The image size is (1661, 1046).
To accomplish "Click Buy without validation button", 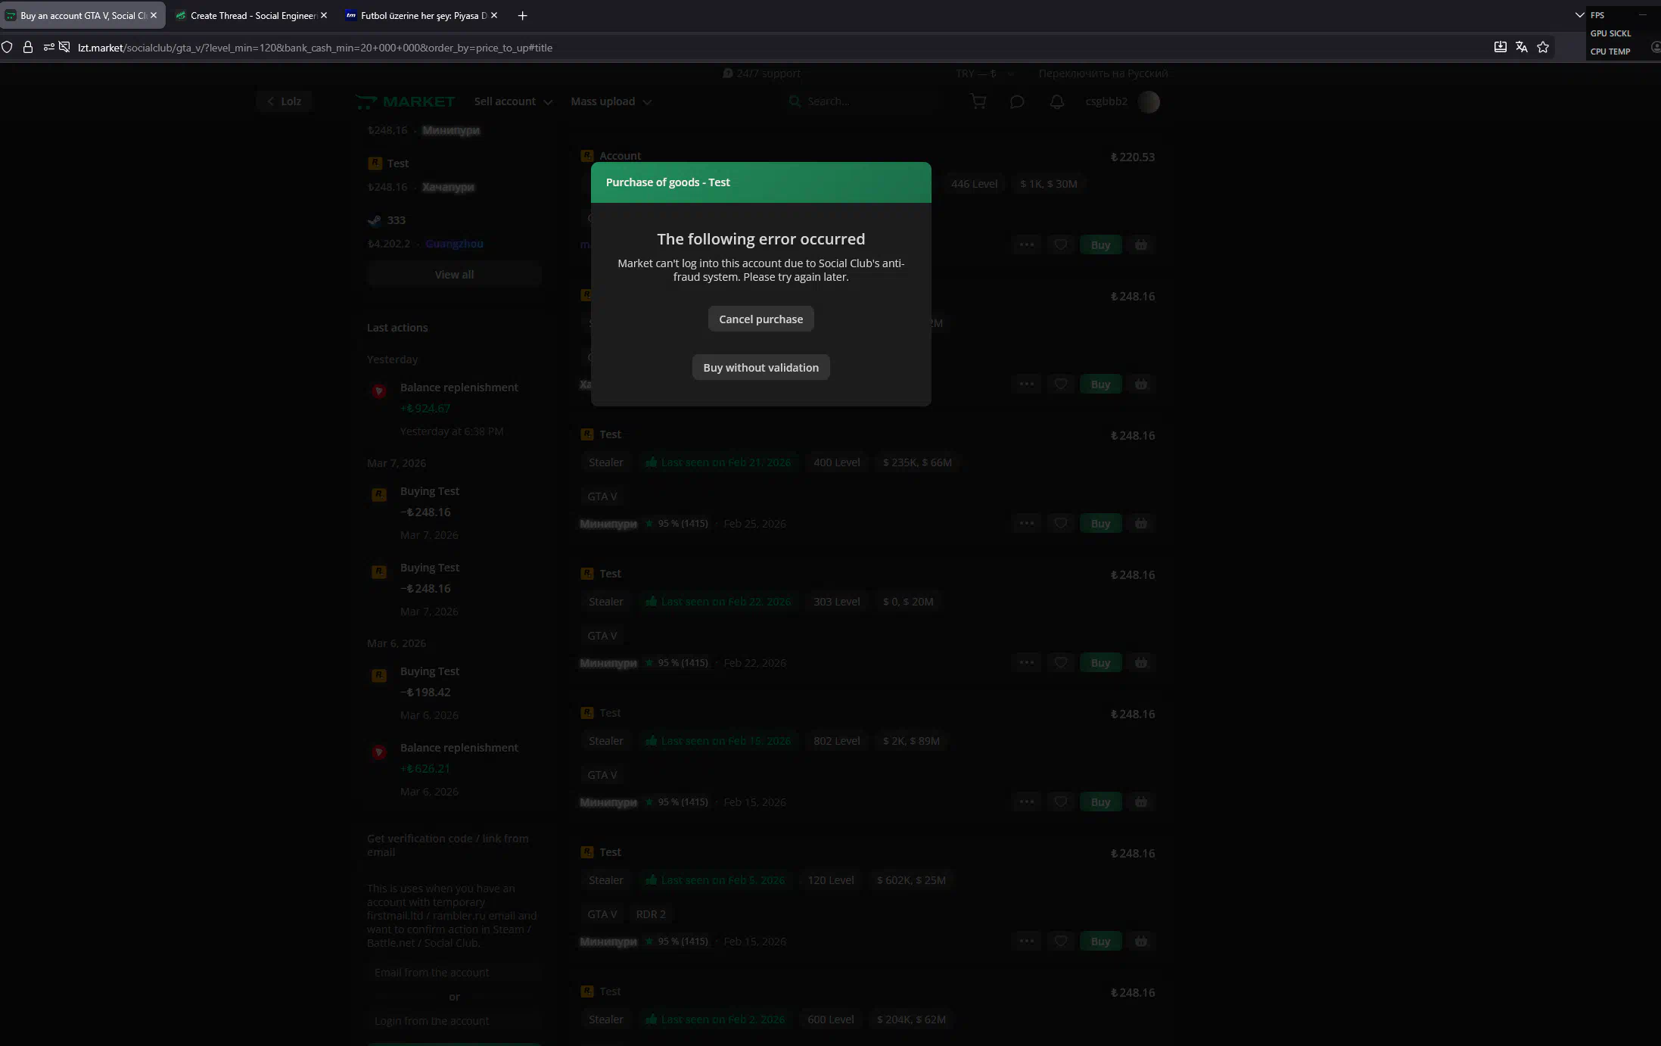I will point(761,367).
